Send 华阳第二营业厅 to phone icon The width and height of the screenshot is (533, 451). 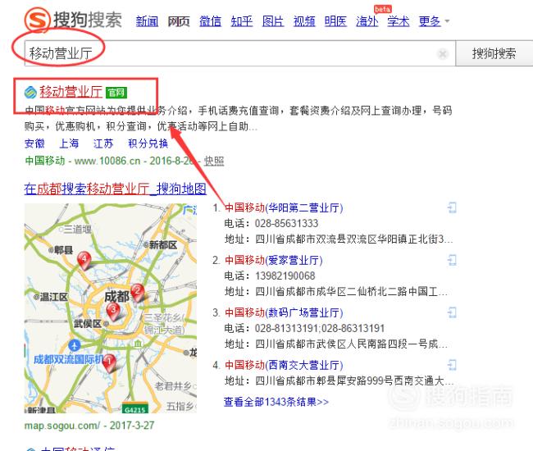452,207
